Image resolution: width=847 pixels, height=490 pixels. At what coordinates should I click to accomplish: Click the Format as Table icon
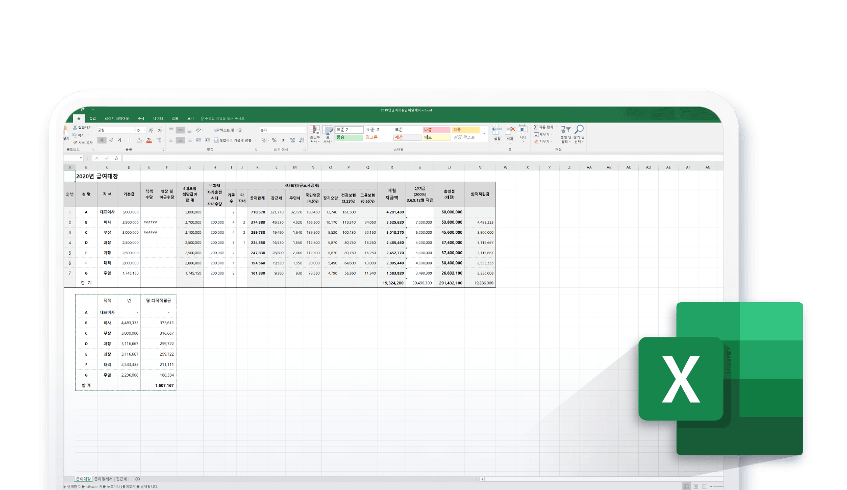click(328, 131)
